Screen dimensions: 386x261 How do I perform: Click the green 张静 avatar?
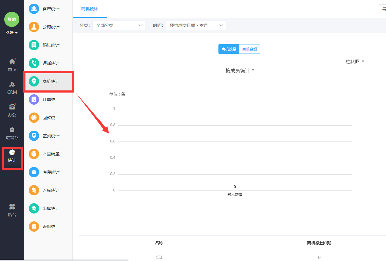point(12,19)
